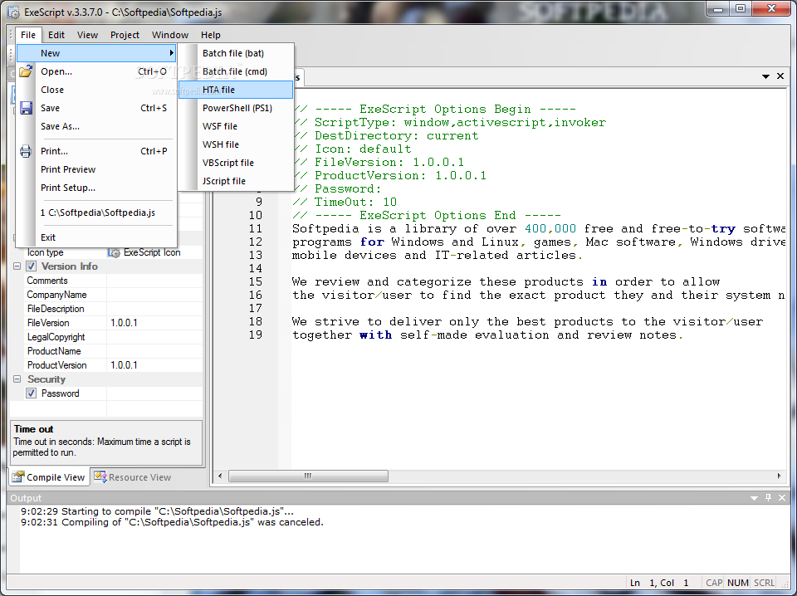The height and width of the screenshot is (596, 797).
Task: Click line 9 '// TimeOut: 10' comment
Action: [x=345, y=203]
